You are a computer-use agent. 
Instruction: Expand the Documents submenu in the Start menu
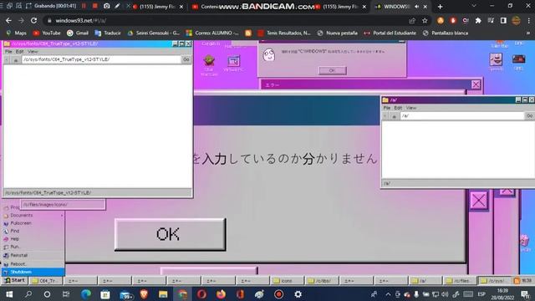point(33,216)
